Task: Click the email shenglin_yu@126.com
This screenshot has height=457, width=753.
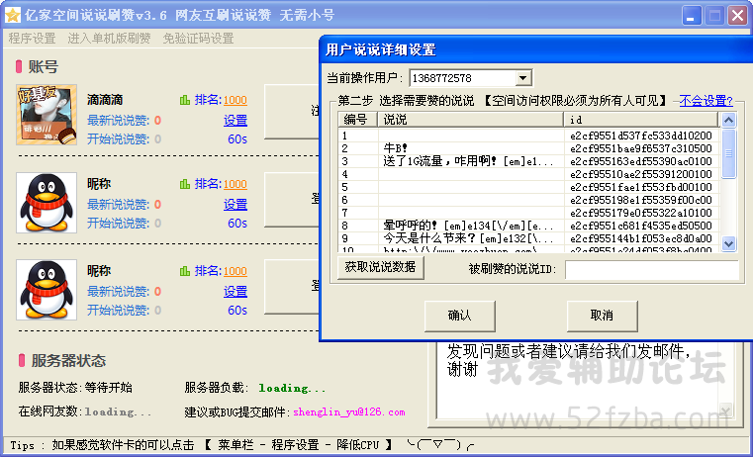Action: [348, 411]
